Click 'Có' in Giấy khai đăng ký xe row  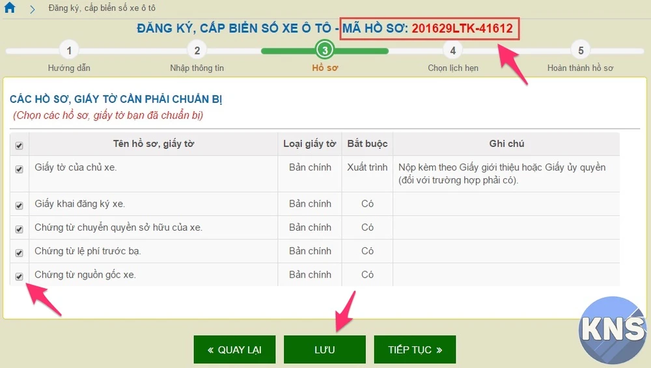[367, 204]
